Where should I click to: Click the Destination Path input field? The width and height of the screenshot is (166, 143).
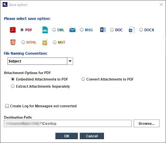click(68, 123)
